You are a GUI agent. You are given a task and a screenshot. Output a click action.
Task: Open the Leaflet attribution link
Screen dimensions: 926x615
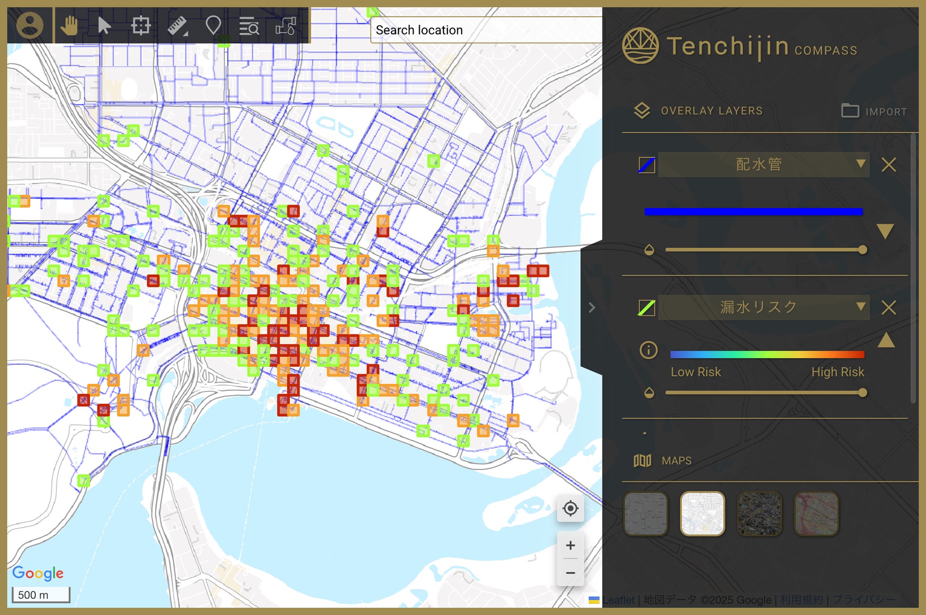[618, 600]
